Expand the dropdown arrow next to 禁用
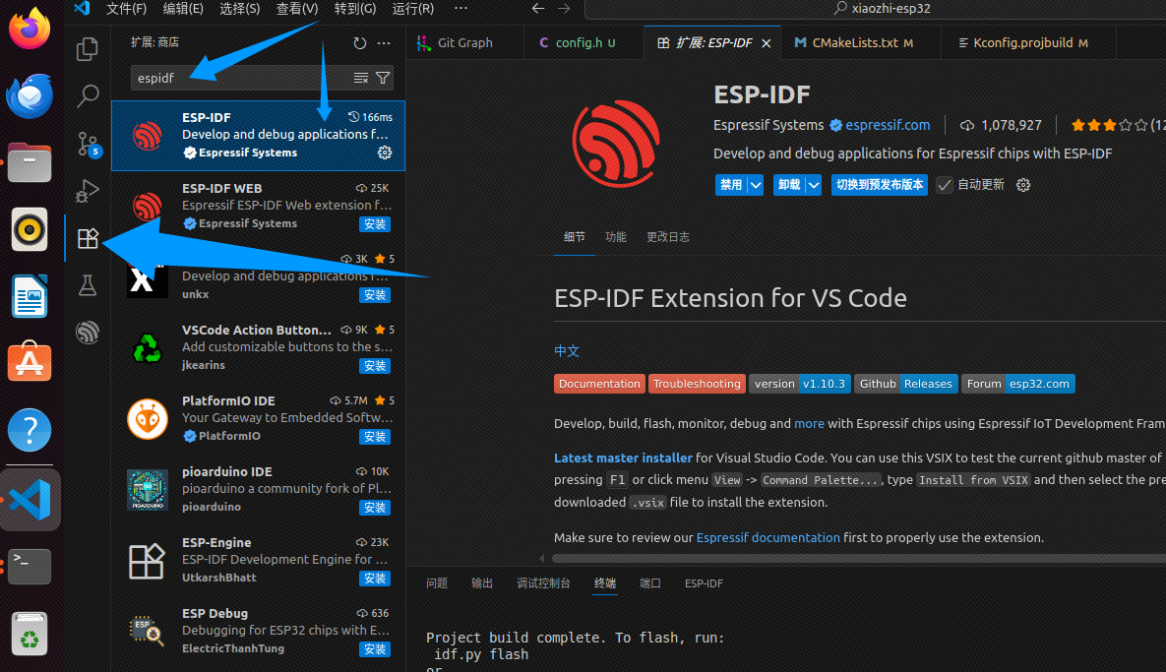1166x672 pixels. click(x=756, y=185)
